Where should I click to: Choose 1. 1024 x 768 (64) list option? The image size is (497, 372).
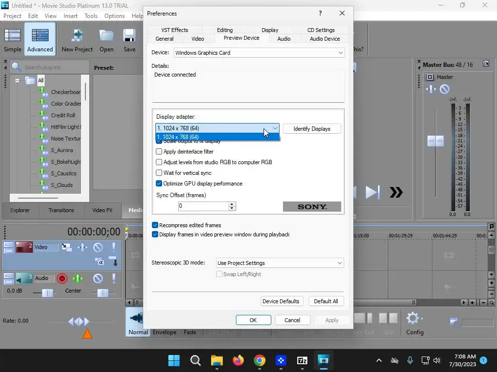[217, 137]
